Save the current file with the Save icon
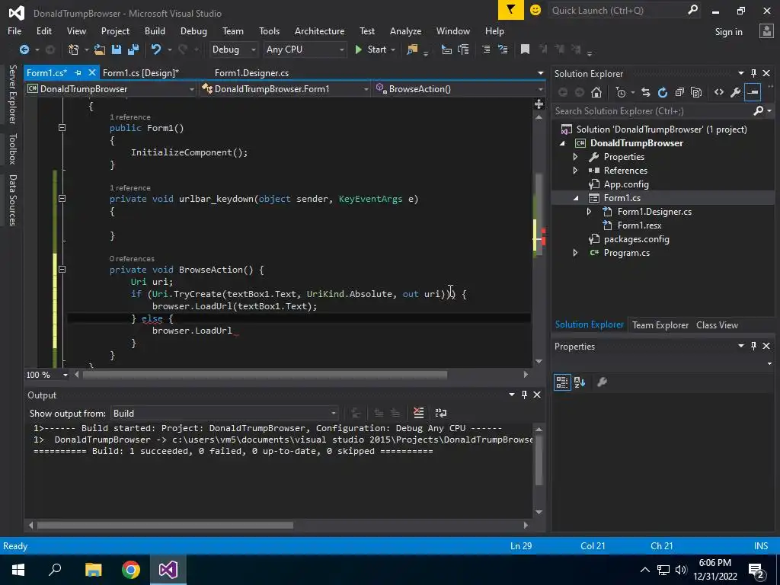Screen dimensions: 780x585 pos(117,50)
